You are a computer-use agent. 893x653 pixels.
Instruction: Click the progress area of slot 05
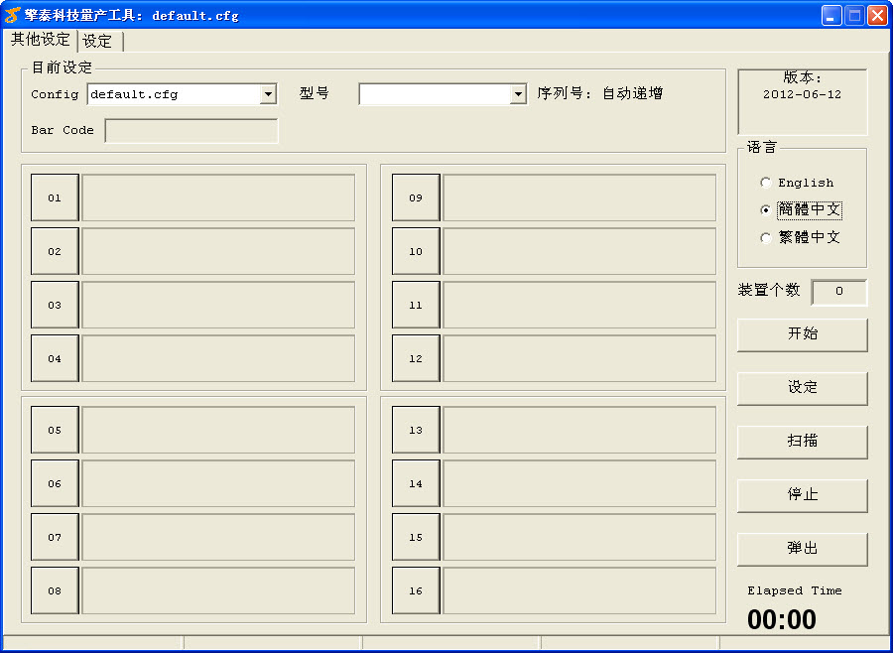(218, 431)
